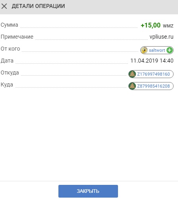
Task: Open the saltwort sender profile link
Action: click(x=157, y=50)
